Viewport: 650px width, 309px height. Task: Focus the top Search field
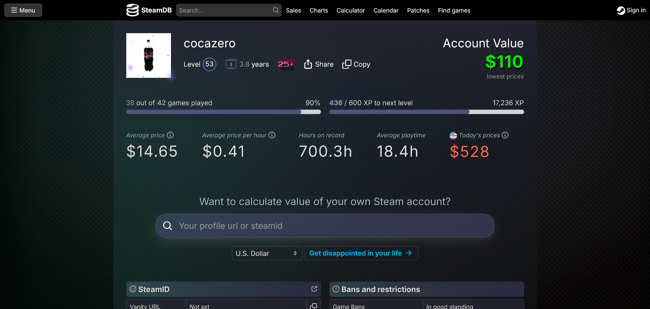tap(229, 10)
